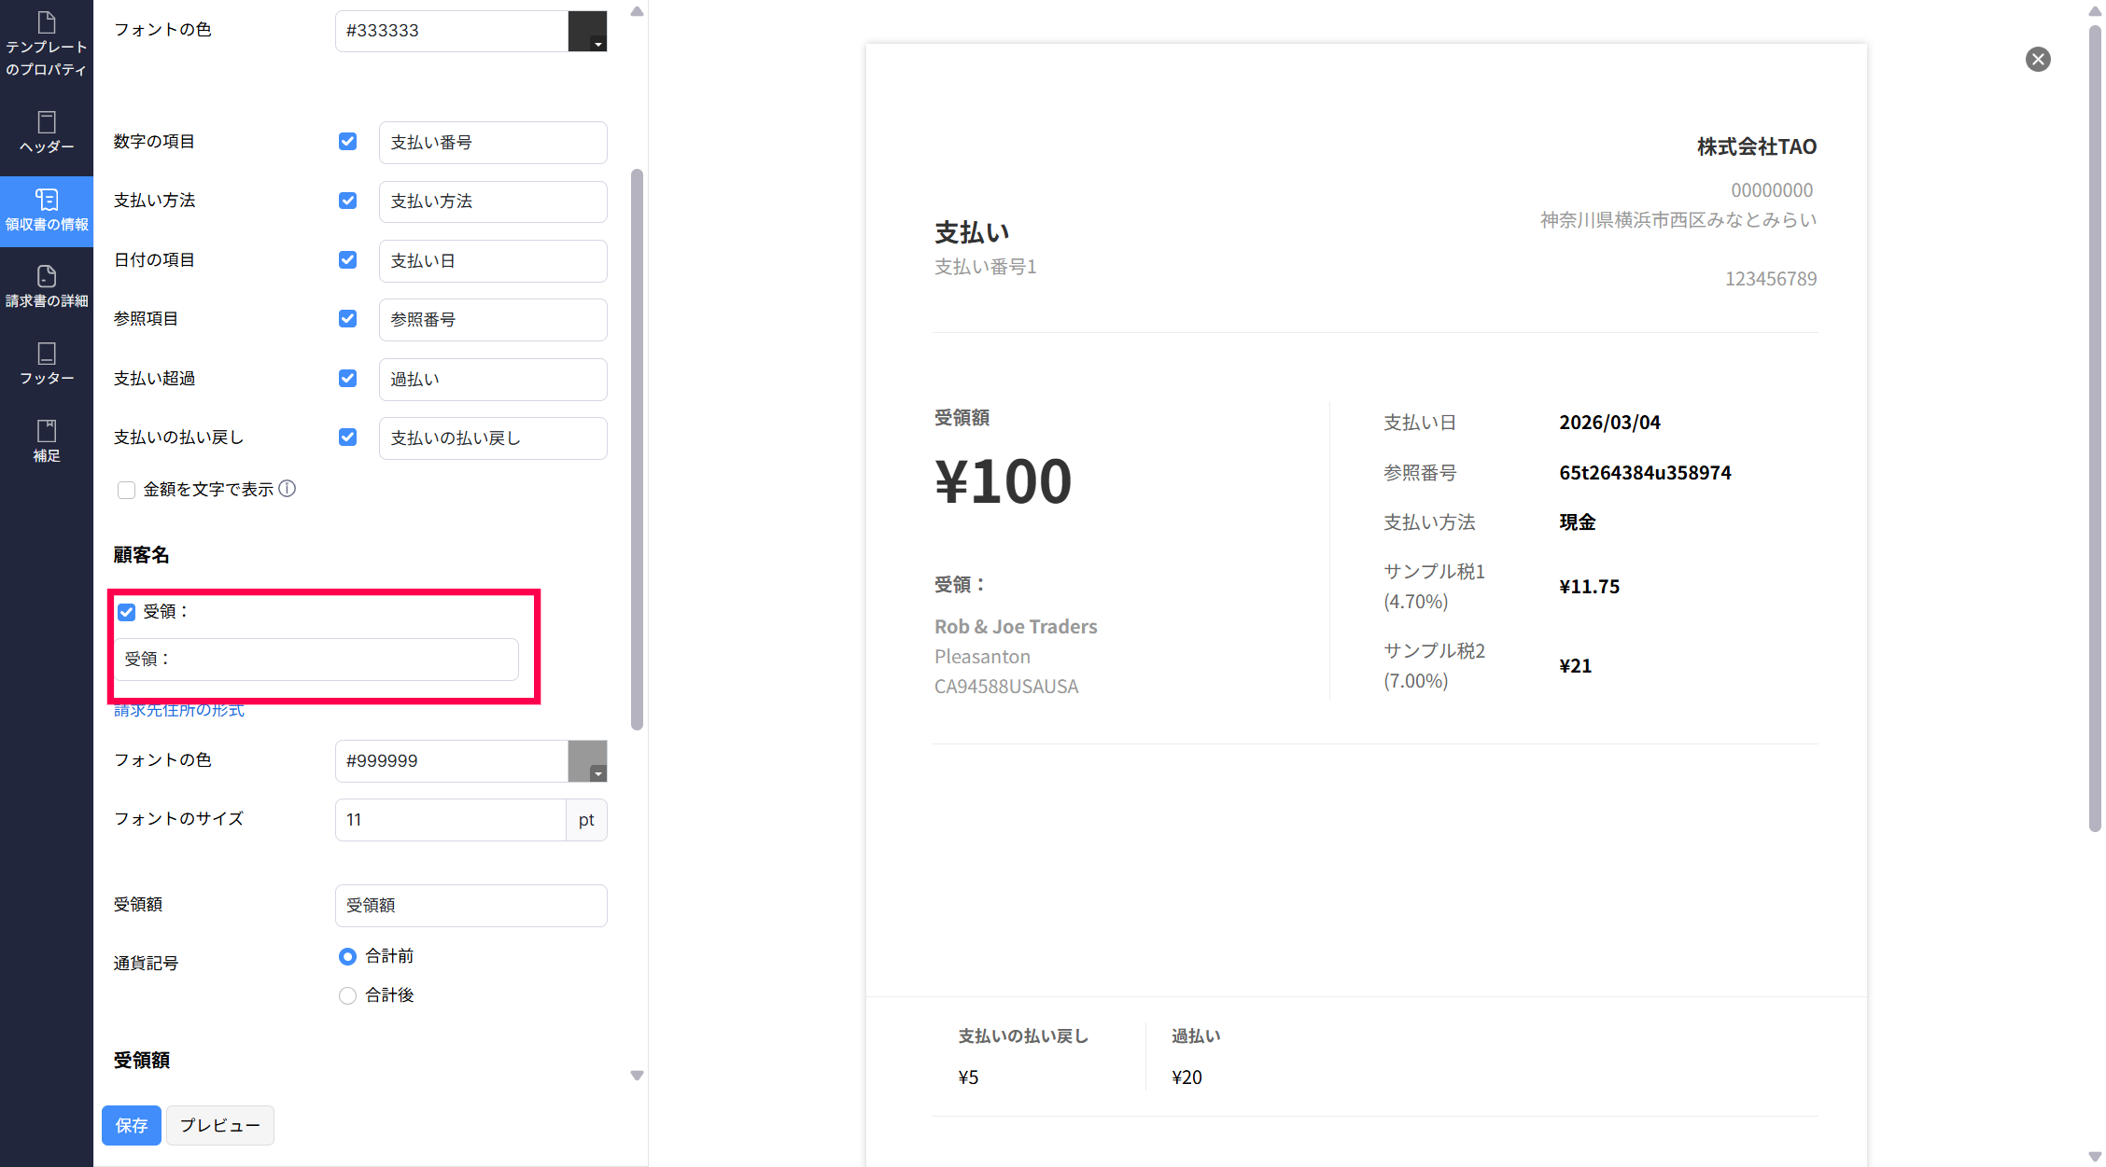
Task: Click the フォントのサイズ input field
Action: pos(450,820)
